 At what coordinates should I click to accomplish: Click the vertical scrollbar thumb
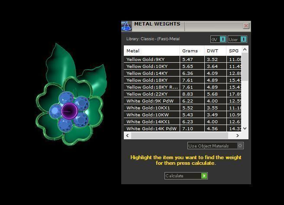pos(245,67)
